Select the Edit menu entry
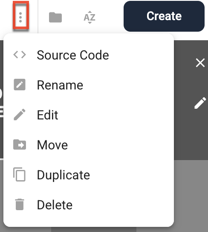 (x=89, y=115)
